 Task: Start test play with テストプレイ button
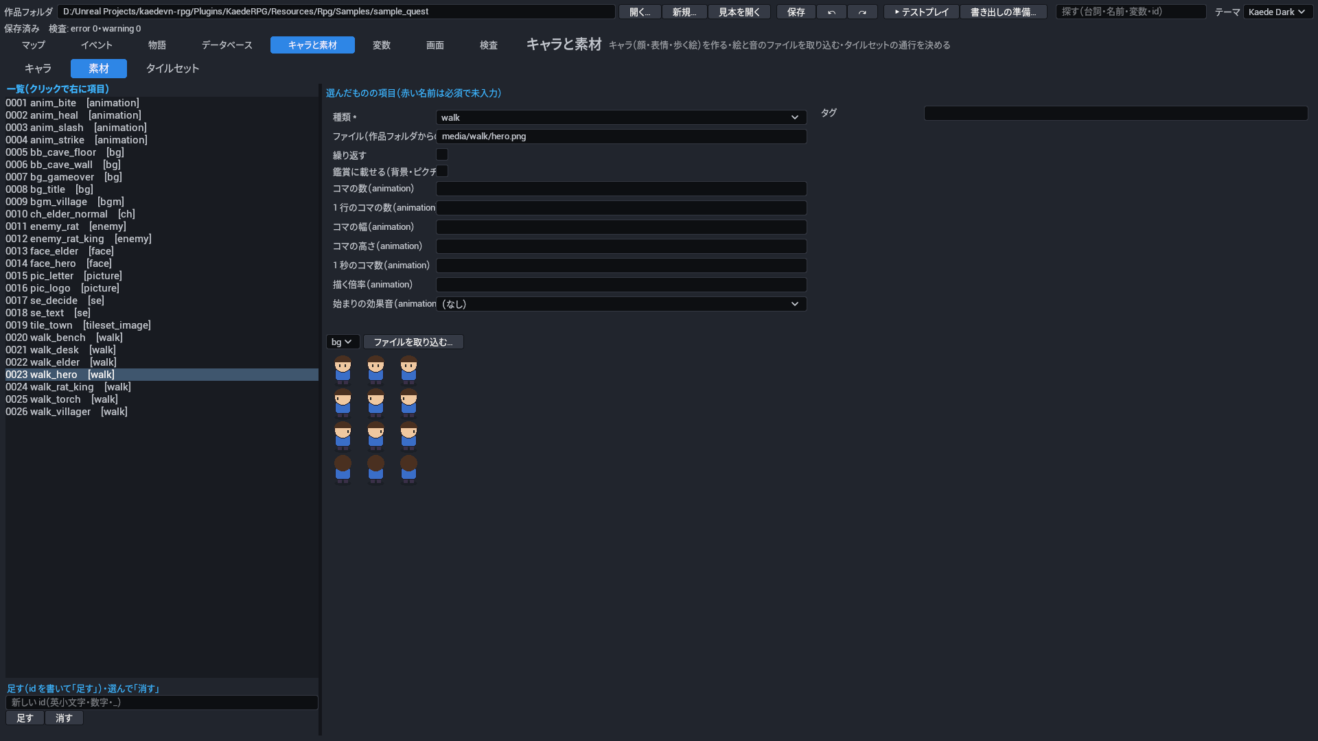tap(921, 12)
